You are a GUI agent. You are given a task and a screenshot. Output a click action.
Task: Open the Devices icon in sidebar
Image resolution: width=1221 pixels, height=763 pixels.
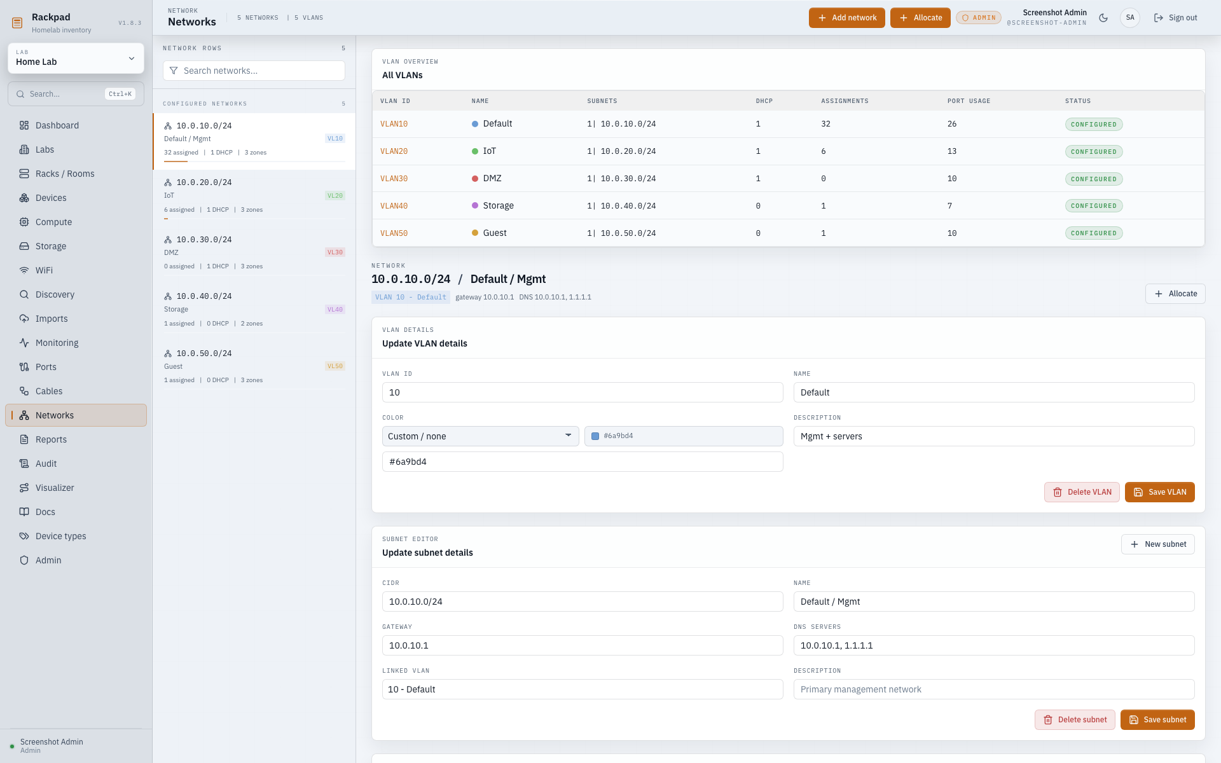point(24,198)
